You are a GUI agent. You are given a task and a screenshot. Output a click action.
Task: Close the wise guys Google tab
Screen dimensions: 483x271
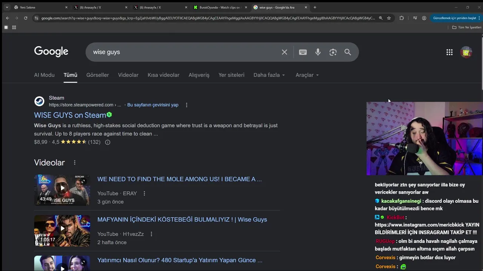click(x=306, y=7)
